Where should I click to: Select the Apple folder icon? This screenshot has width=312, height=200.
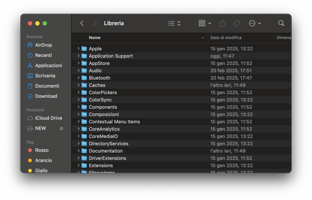[x=84, y=49]
